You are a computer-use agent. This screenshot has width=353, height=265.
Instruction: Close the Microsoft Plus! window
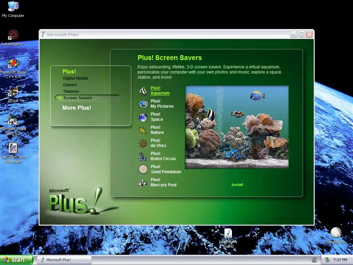[309, 35]
